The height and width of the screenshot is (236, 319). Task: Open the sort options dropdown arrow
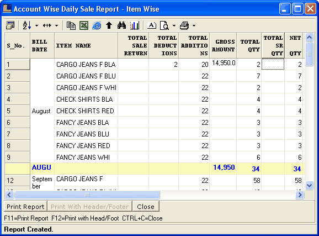click(x=36, y=25)
